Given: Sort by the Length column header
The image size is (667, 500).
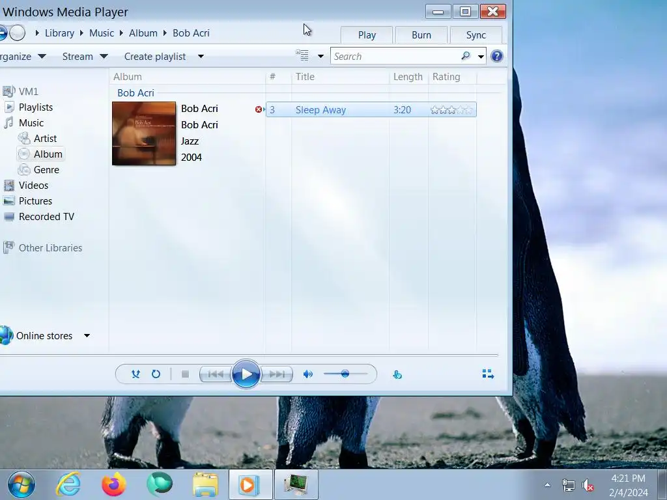Looking at the screenshot, I should point(408,77).
